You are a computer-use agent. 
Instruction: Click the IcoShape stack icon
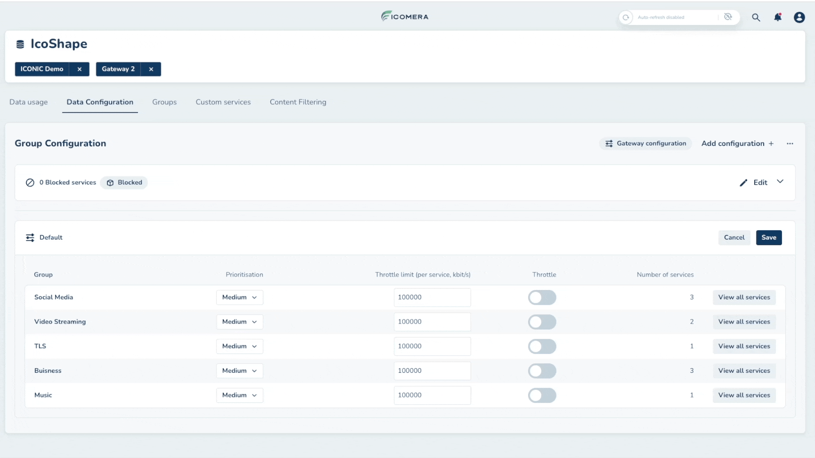20,44
